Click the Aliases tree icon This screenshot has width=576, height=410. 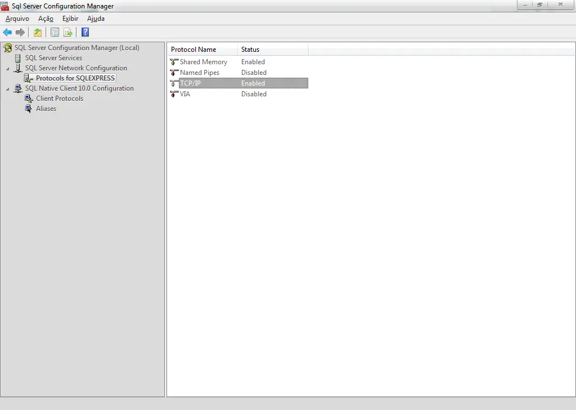(28, 109)
